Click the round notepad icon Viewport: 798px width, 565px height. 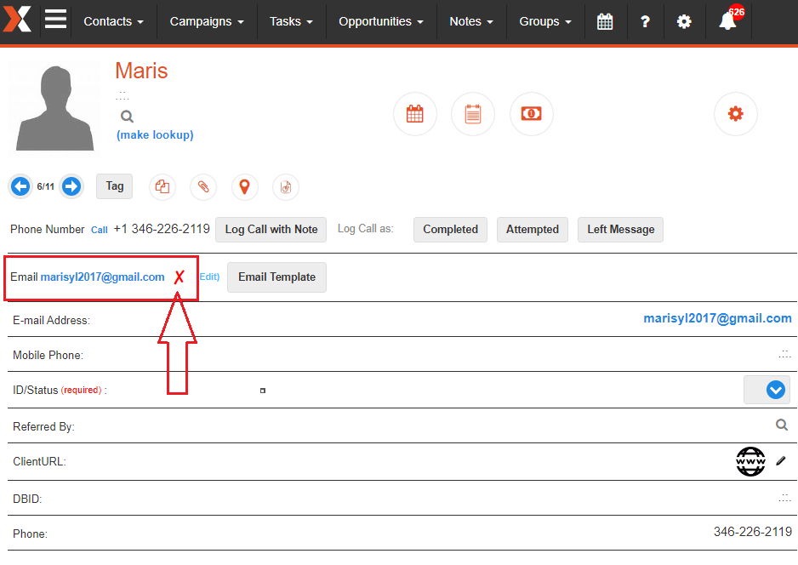(x=473, y=114)
